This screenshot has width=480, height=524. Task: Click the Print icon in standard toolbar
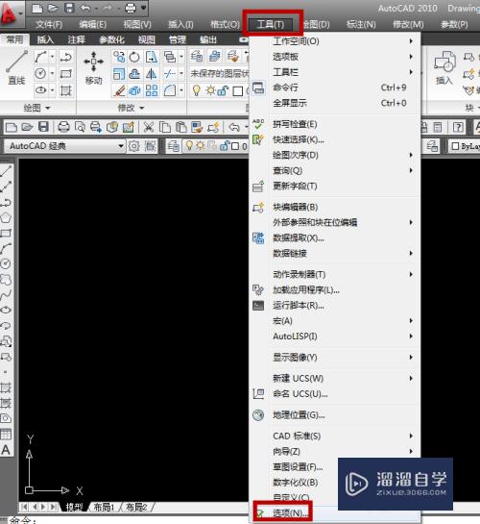[x=63, y=127]
